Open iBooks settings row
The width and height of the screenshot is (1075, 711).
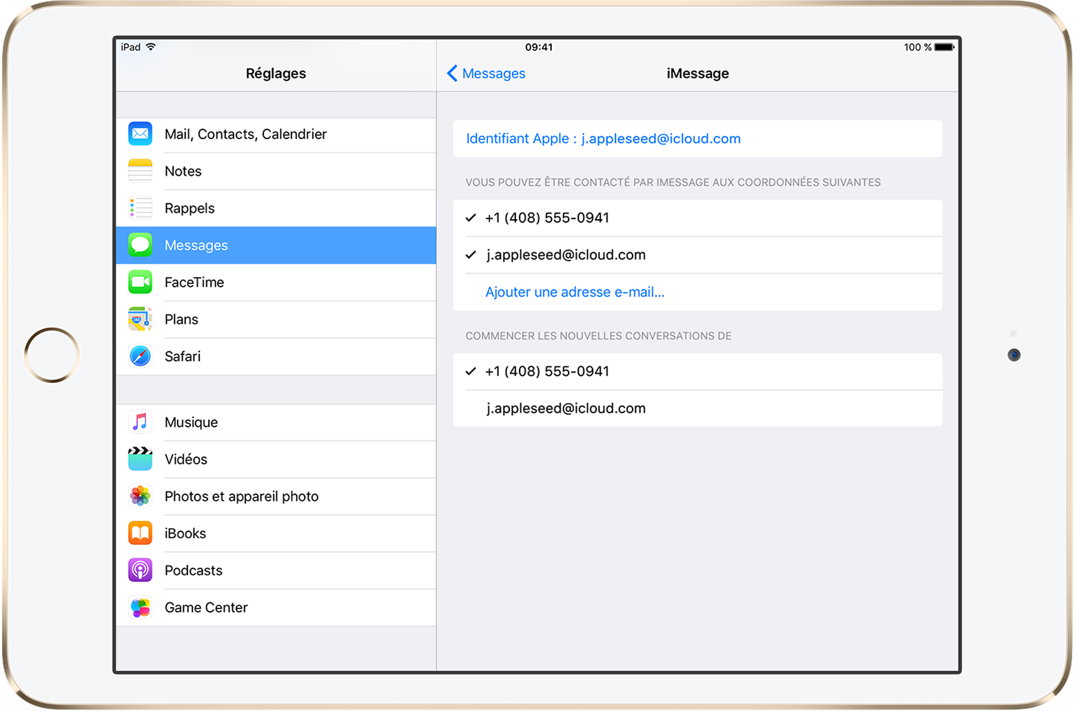point(276,534)
